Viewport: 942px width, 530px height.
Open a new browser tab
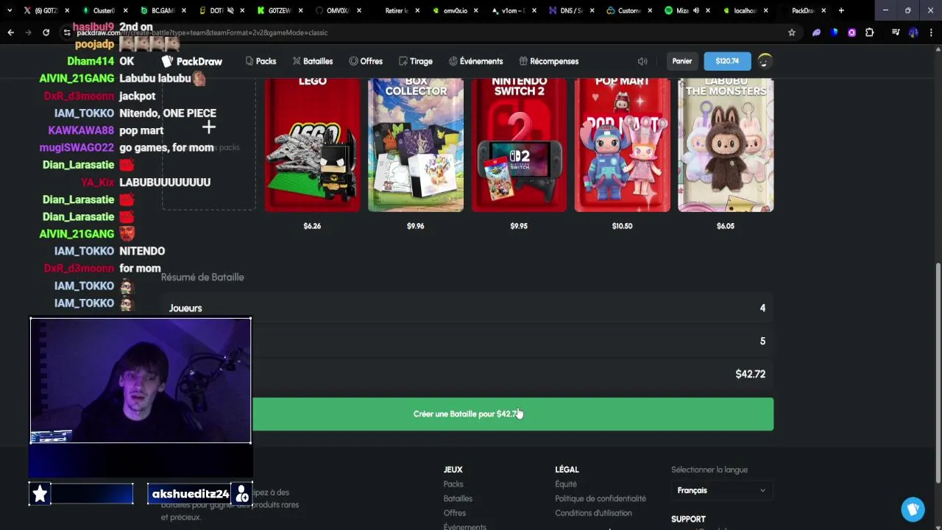(x=841, y=10)
